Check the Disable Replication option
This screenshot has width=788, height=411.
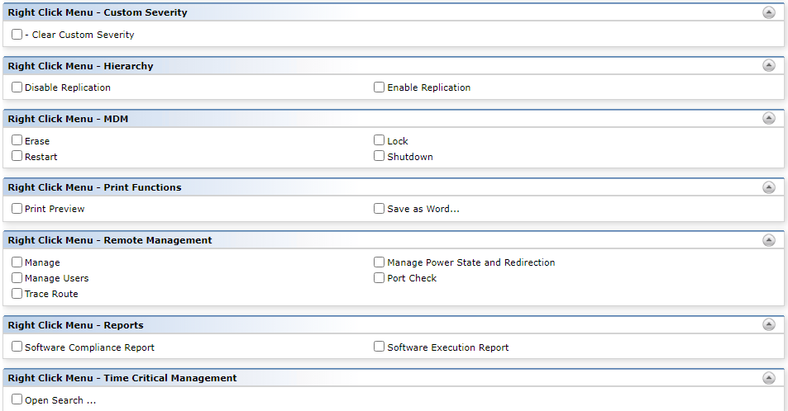[x=17, y=87]
